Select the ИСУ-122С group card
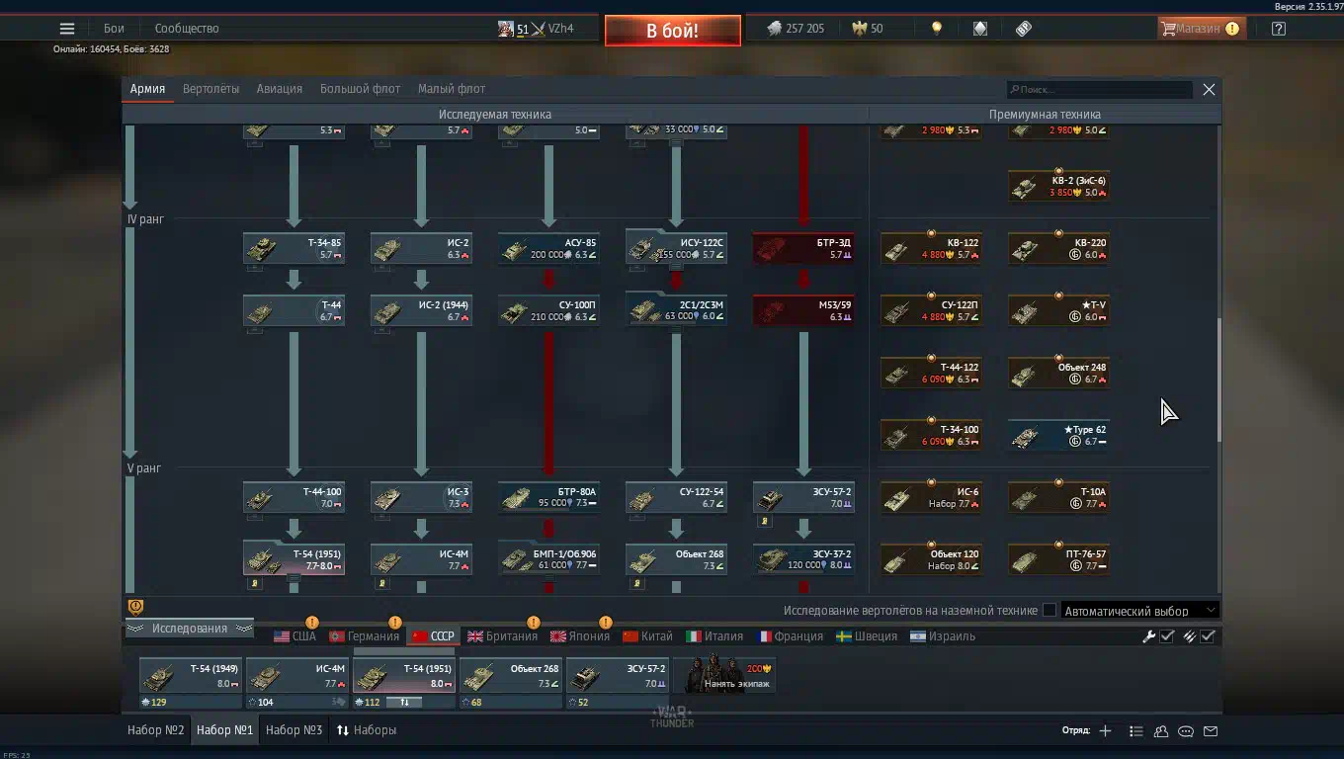This screenshot has height=759, width=1344. click(676, 248)
